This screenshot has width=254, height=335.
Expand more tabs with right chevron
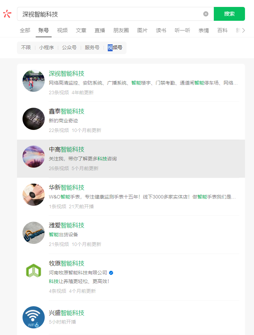243,30
